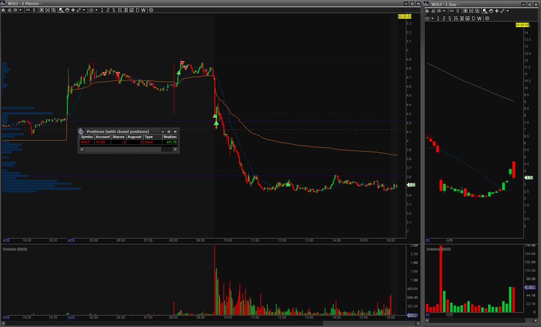
Task: Select crosshair tool in 2 Minute chart
Action: pyautogui.click(x=73, y=10)
